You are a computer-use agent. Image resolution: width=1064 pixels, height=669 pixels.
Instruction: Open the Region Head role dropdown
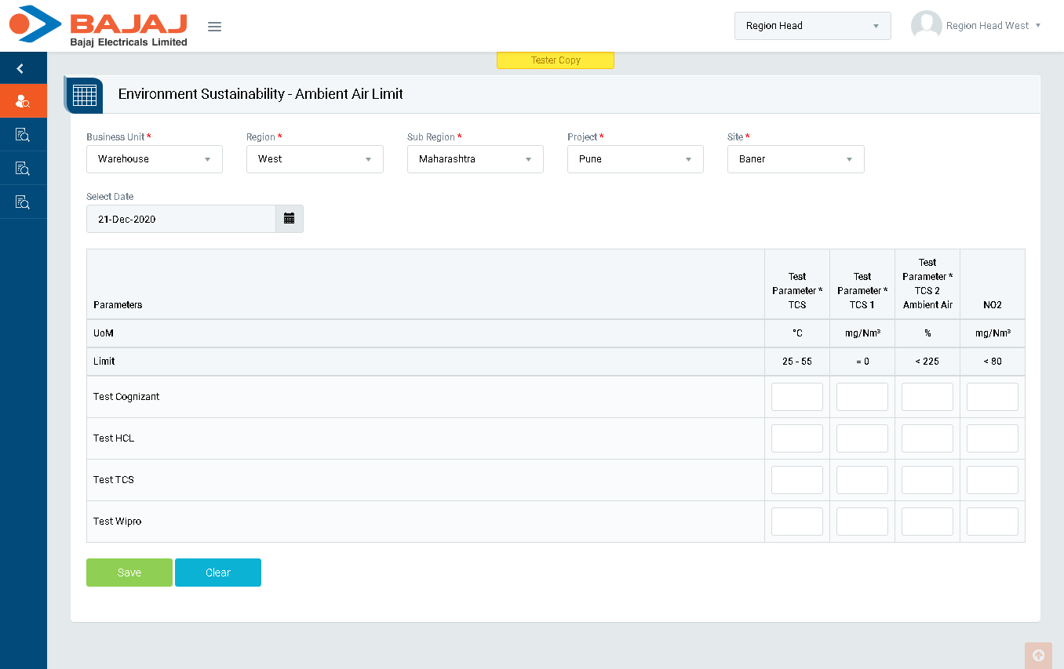(x=812, y=26)
